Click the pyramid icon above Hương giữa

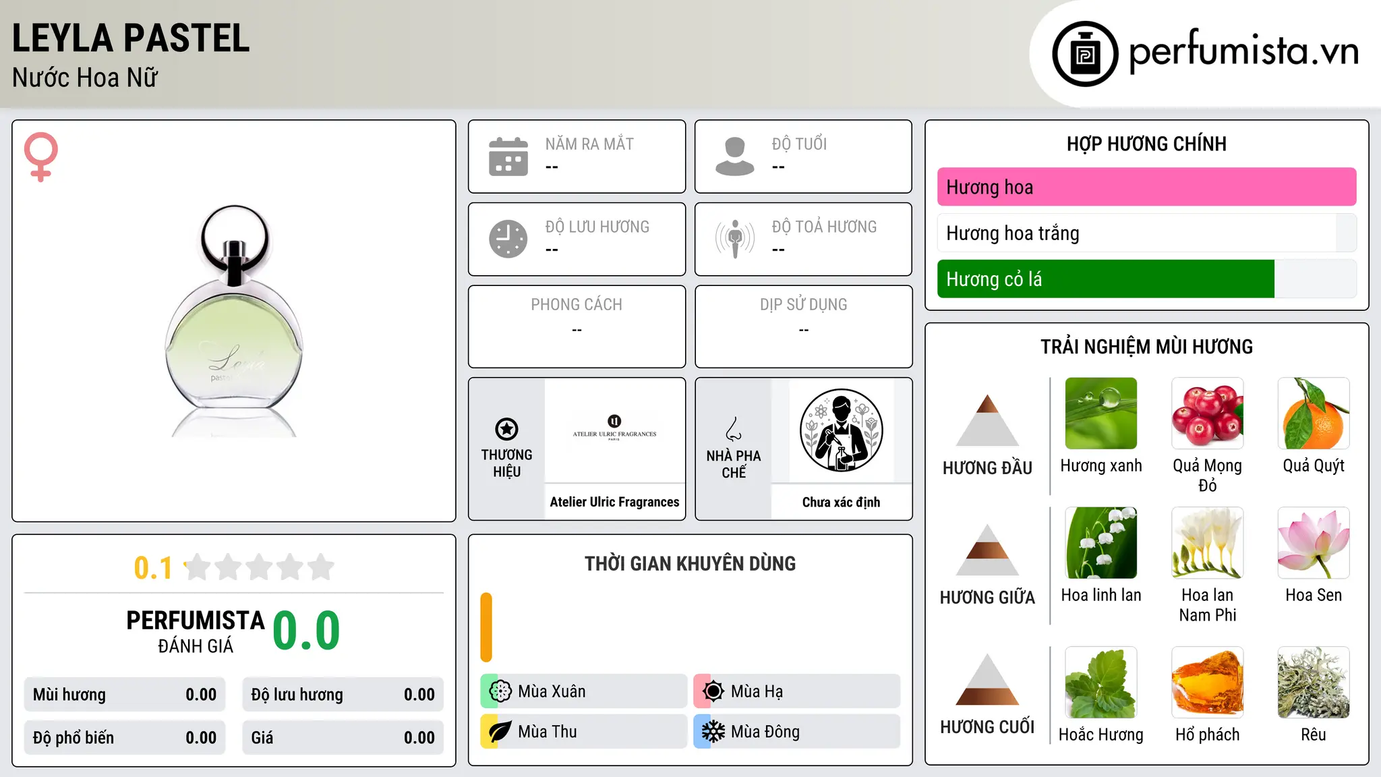987,550
